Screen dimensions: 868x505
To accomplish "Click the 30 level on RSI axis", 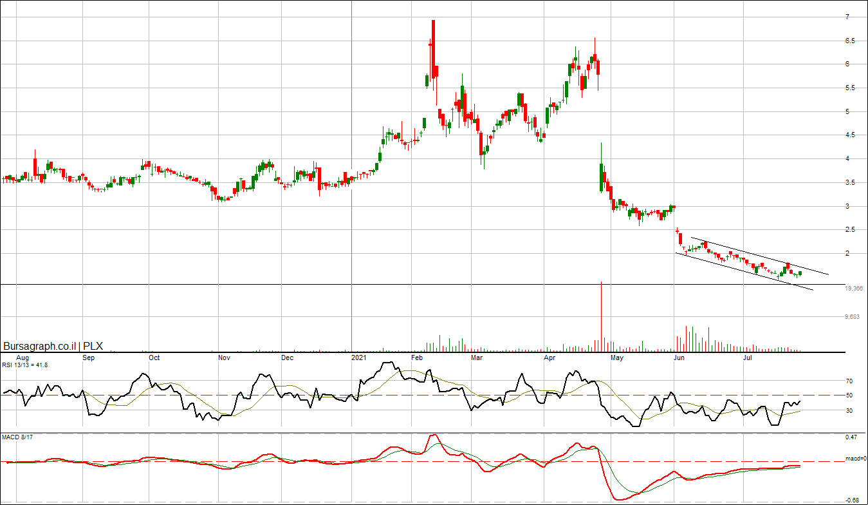I will 849,410.
